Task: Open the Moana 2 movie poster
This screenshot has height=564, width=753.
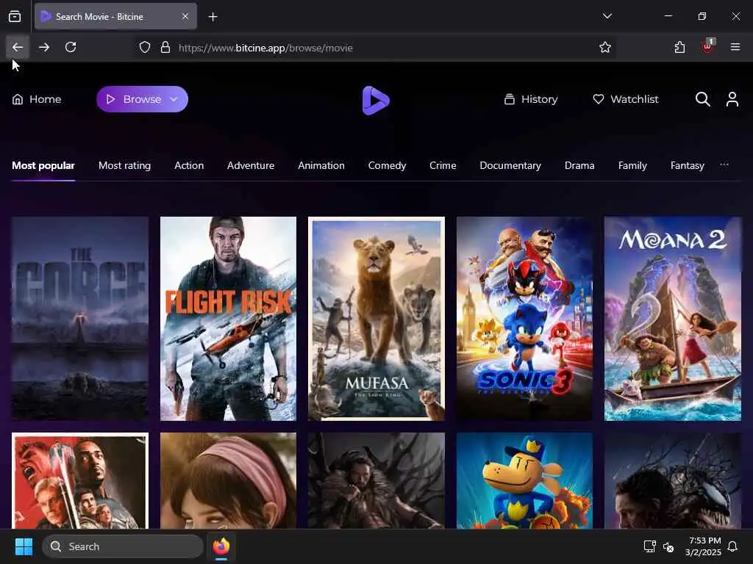Action: [x=673, y=319]
